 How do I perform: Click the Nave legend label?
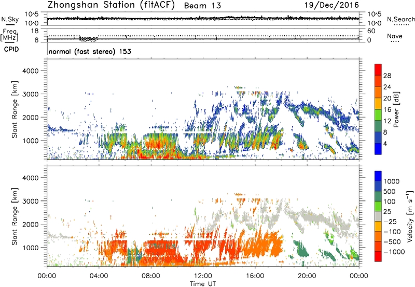[395, 36]
